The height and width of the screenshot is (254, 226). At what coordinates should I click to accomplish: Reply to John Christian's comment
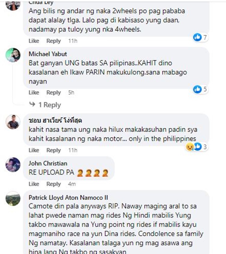point(54,184)
